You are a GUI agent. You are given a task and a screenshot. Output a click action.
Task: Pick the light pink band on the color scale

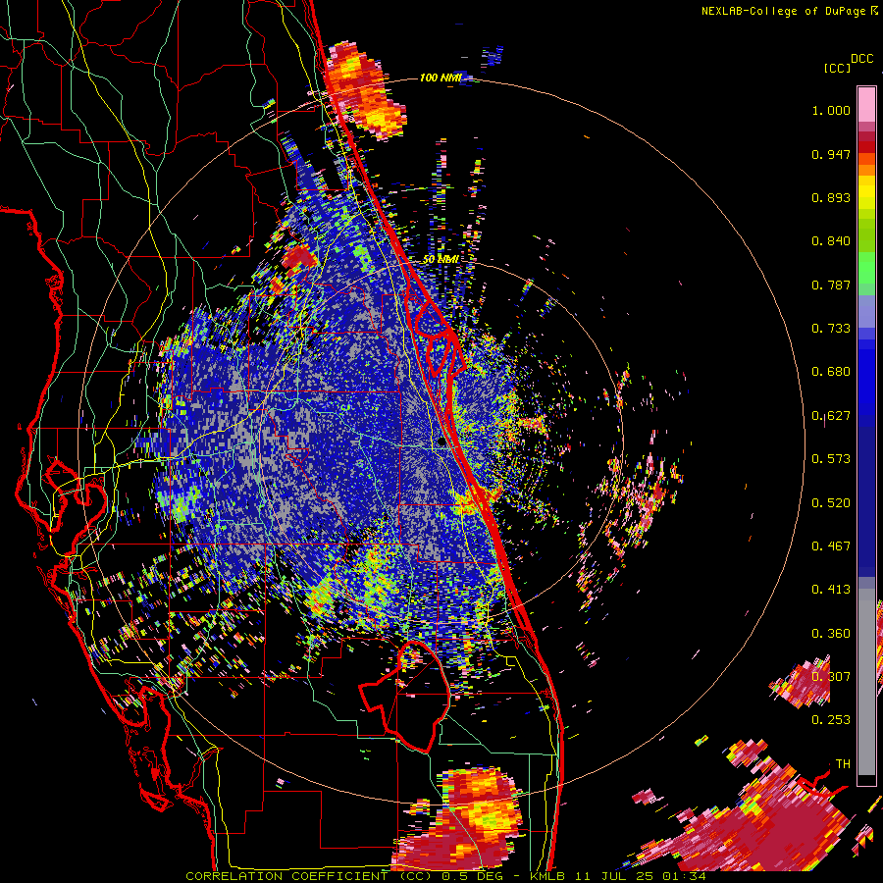tap(866, 104)
